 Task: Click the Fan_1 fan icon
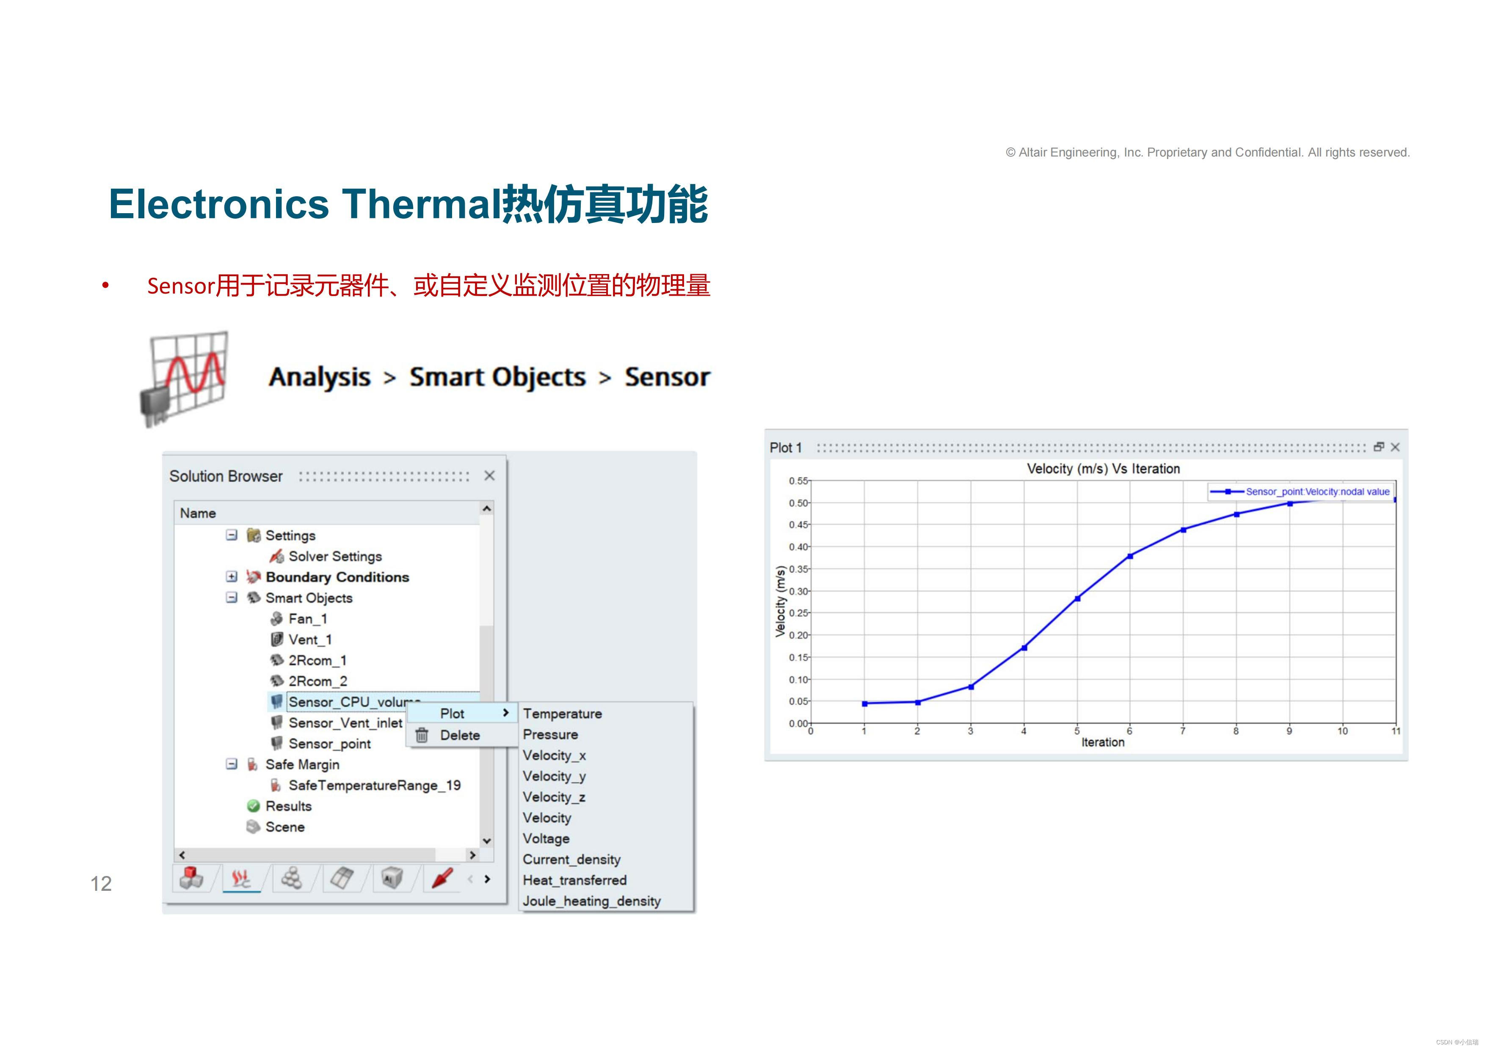[x=277, y=618]
